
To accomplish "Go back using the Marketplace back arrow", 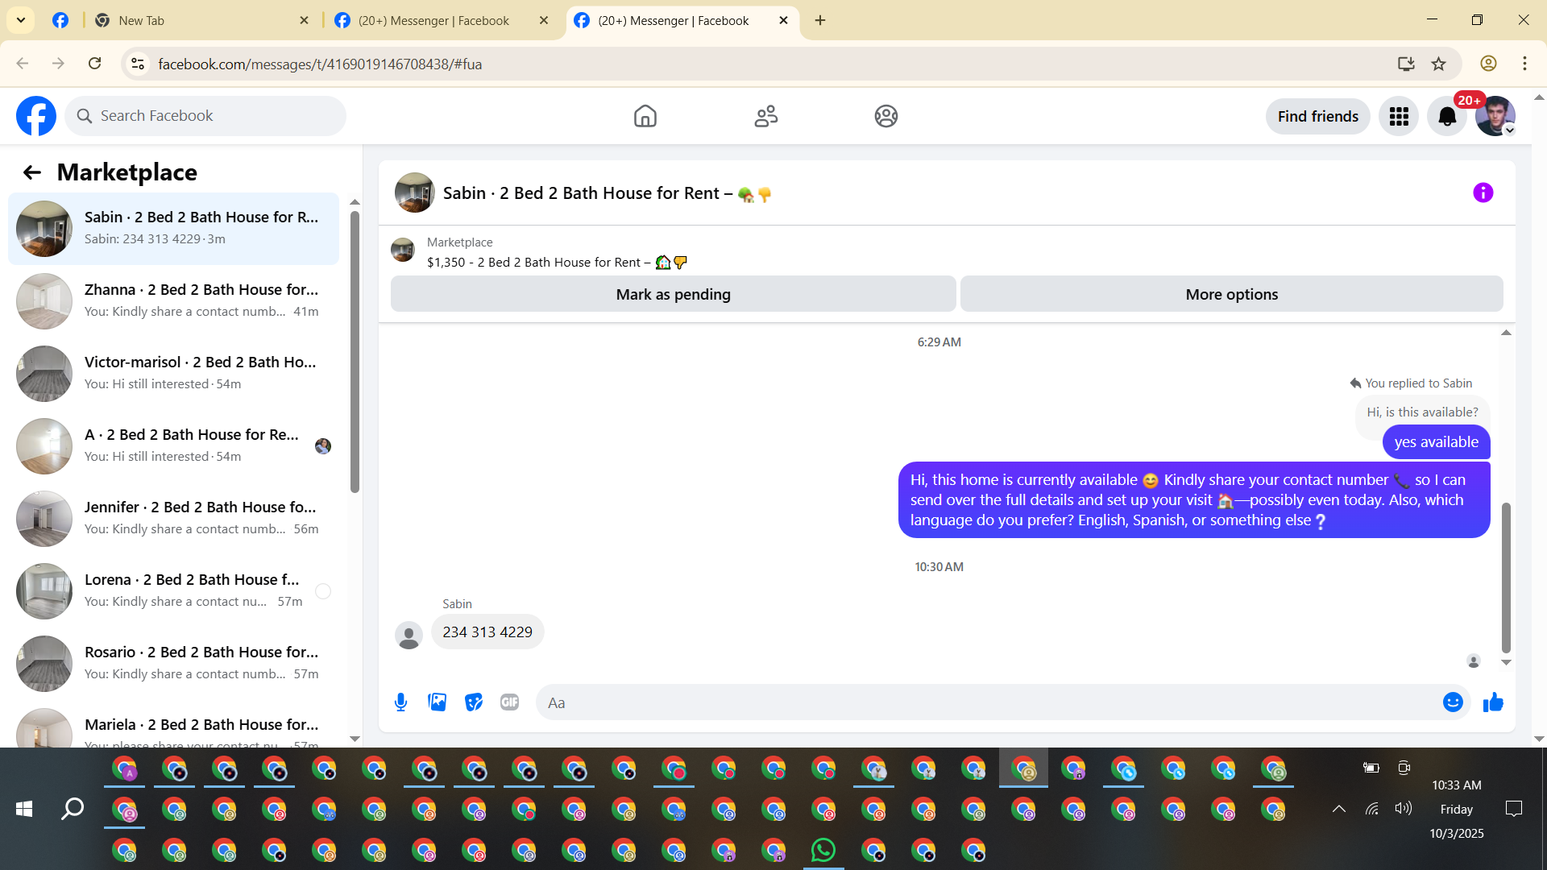I will pyautogui.click(x=32, y=172).
